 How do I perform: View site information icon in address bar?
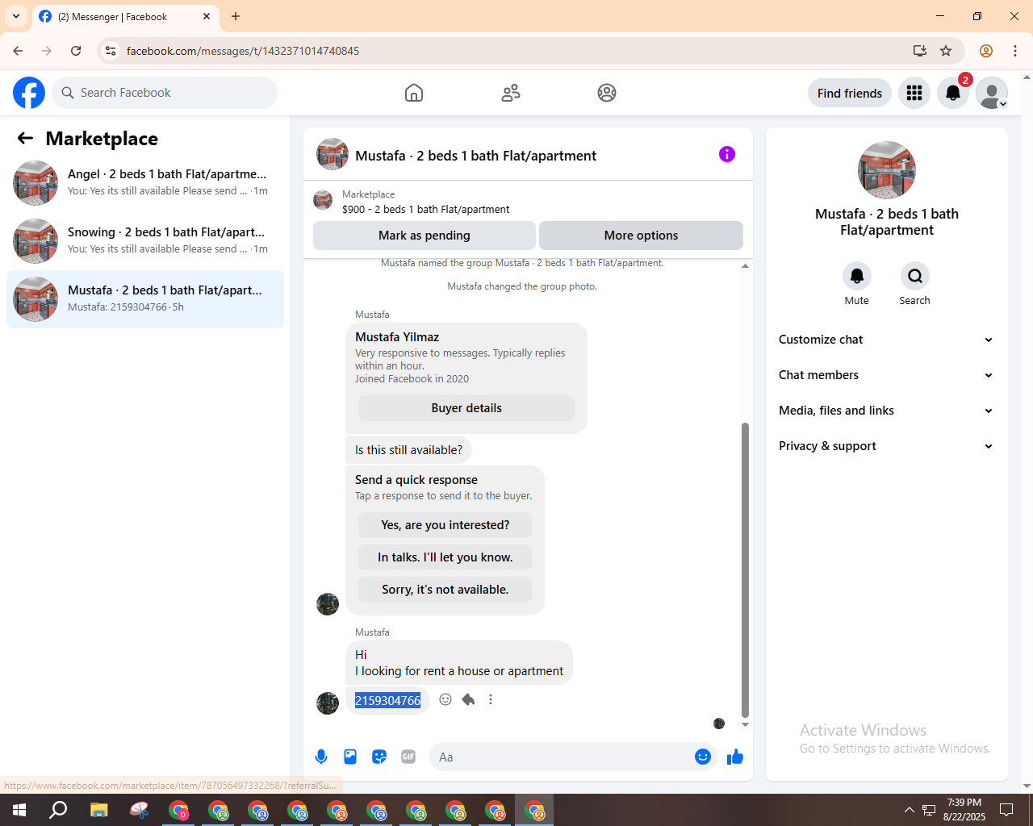coord(111,51)
